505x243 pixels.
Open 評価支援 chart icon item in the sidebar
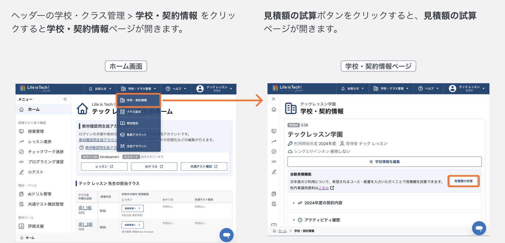pos(31,226)
